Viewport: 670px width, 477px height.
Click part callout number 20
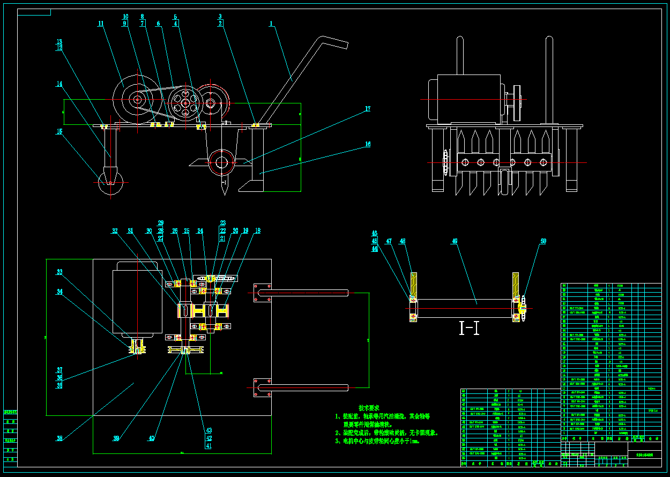(235, 231)
